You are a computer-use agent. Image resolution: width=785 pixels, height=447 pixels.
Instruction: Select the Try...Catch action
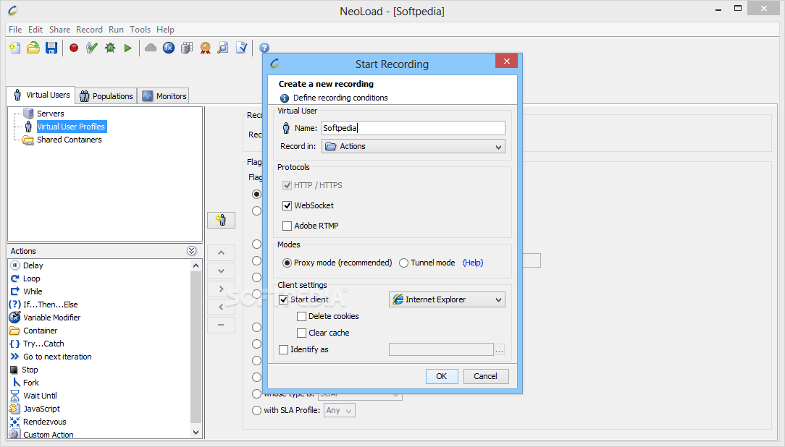tap(38, 344)
